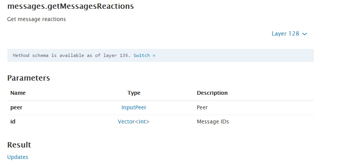Click the Message IDs description cell

tap(213, 122)
